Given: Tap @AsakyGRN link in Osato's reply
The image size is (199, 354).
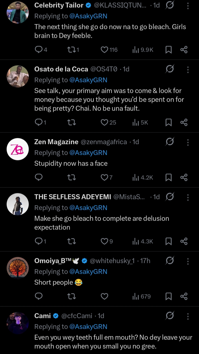Looking at the screenshot, I should click(x=88, y=80).
